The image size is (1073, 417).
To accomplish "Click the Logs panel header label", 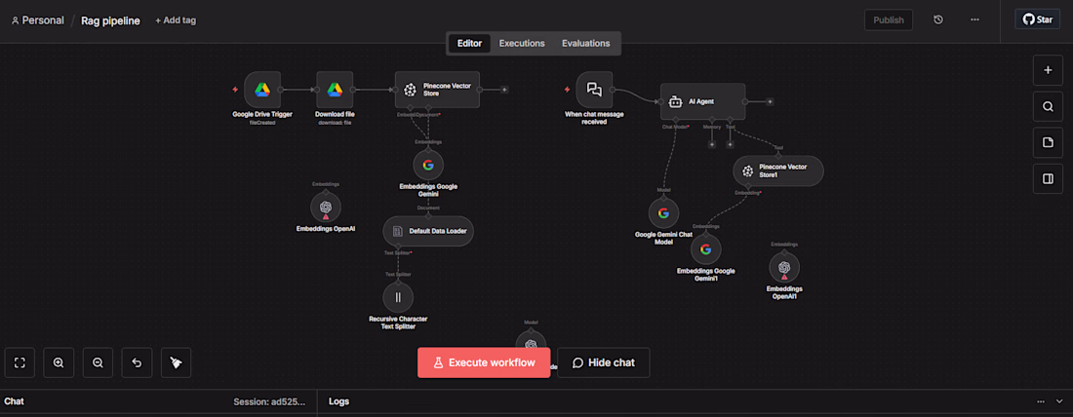I will click(338, 401).
